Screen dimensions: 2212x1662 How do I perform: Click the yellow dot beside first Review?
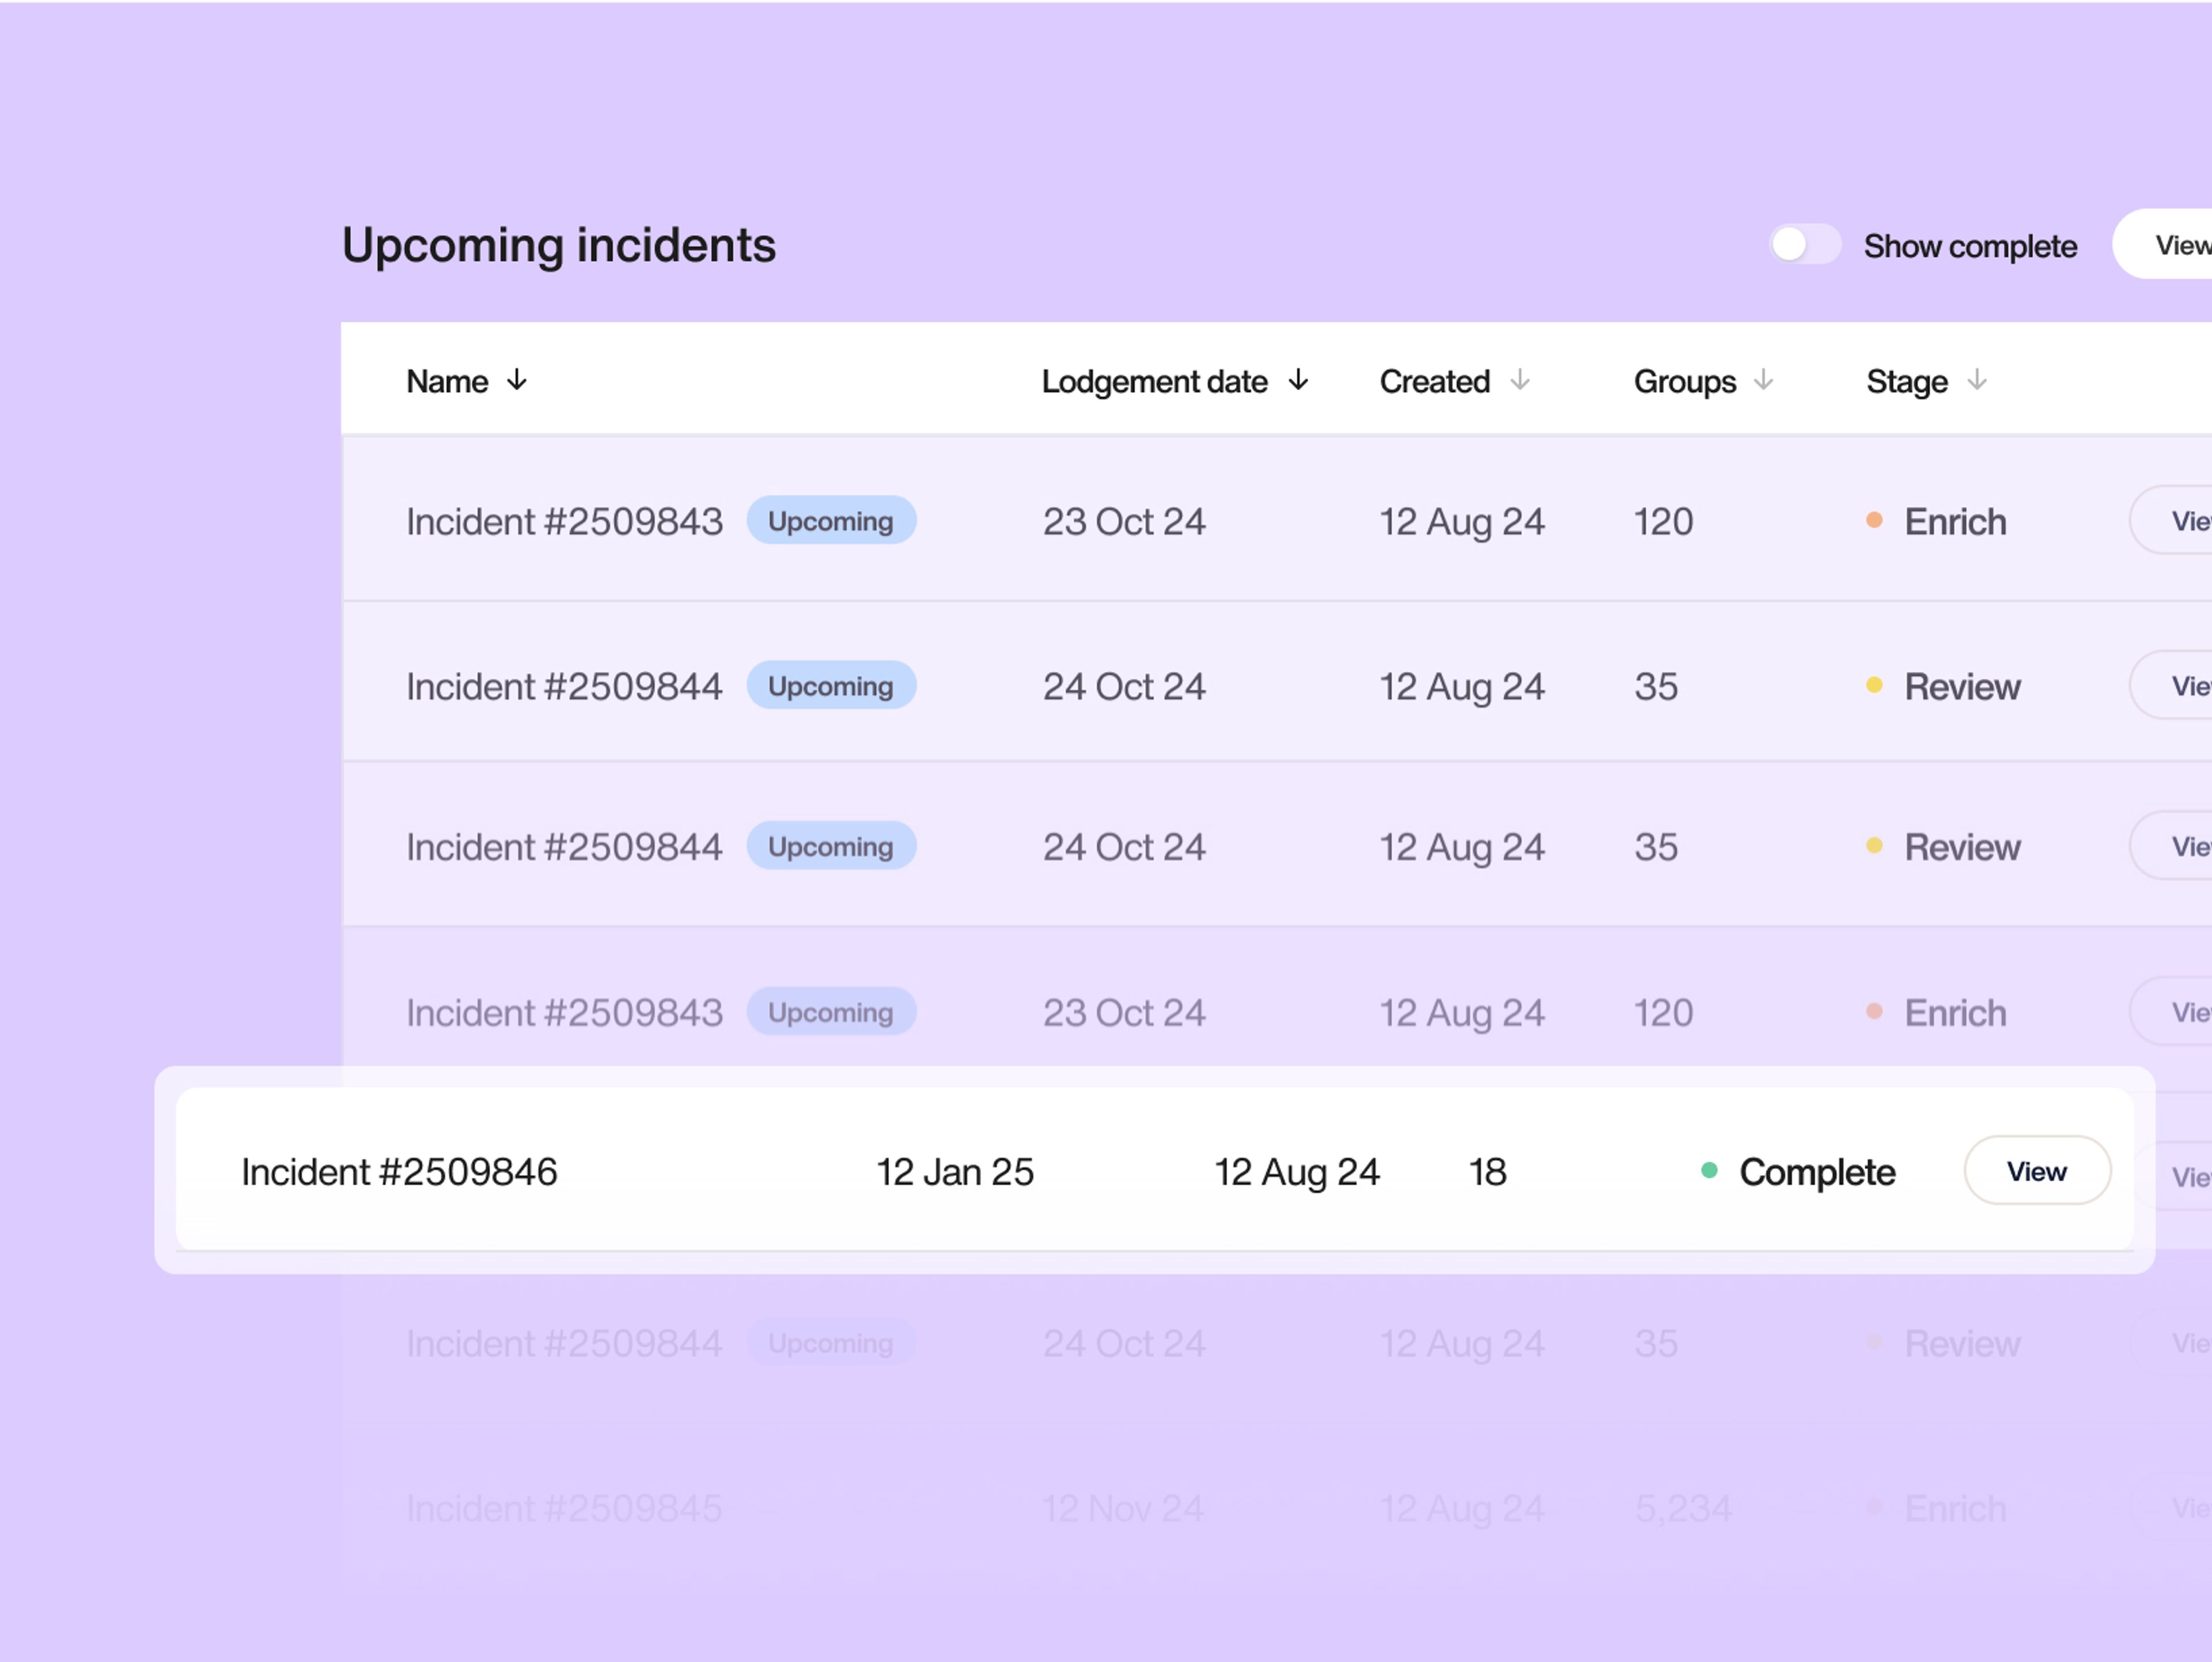tap(1874, 686)
